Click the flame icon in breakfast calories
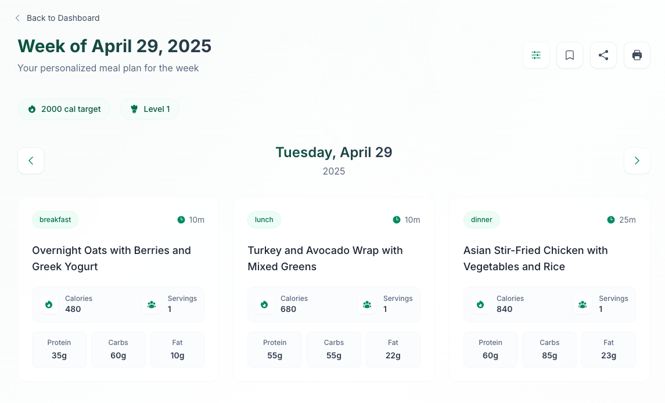 tap(49, 304)
